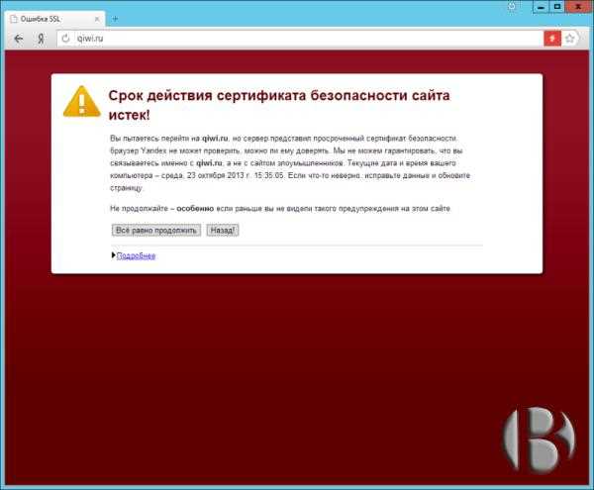Image resolution: width=594 pixels, height=490 pixels.
Task: Open browser settings gear in title bar
Action: coord(512,7)
